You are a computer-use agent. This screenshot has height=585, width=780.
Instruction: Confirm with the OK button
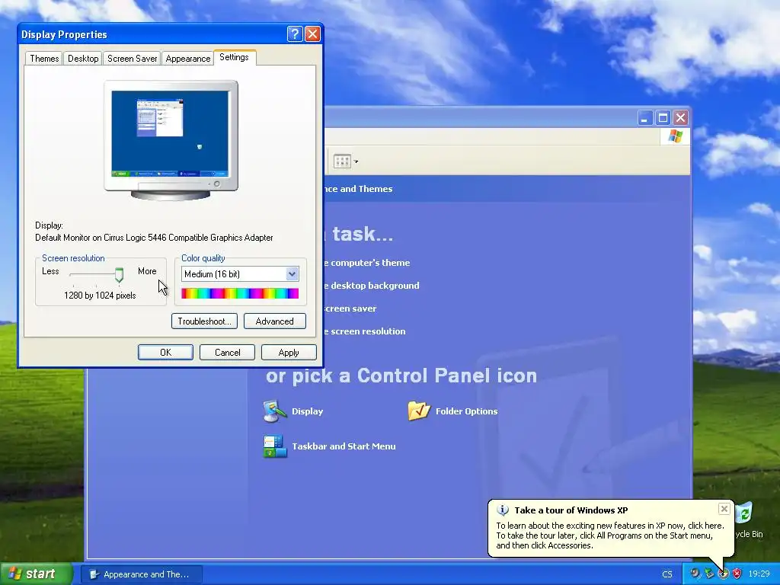165,352
